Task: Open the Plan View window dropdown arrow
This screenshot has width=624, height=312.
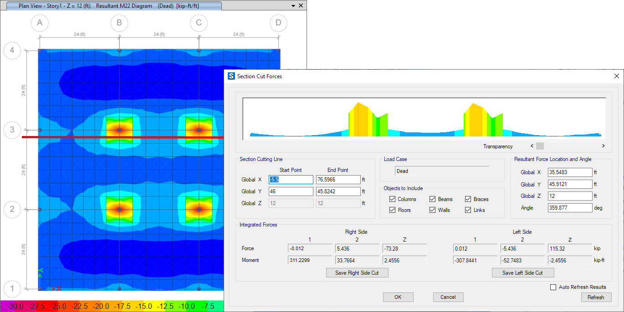Action: point(292,6)
